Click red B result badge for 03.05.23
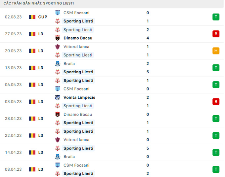 [216, 102]
